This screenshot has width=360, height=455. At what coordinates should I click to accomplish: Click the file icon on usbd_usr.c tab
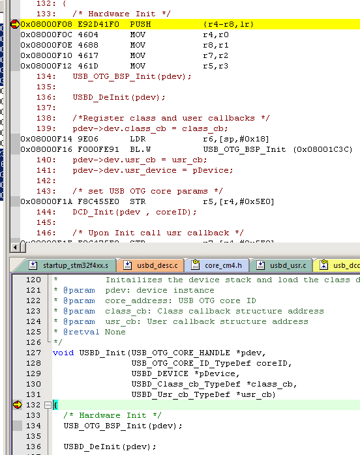[x=260, y=265]
